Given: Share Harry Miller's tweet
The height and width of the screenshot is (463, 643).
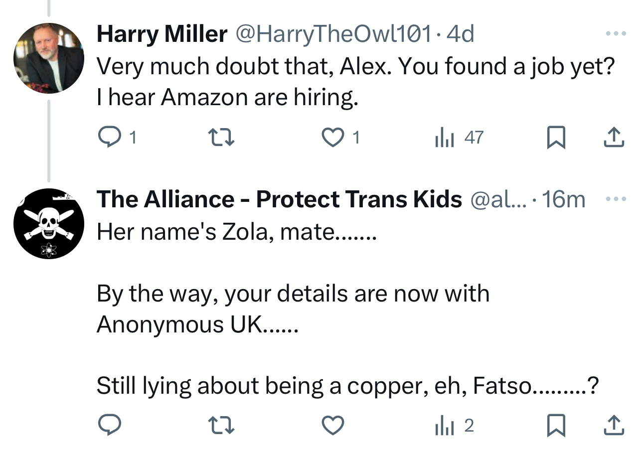Looking at the screenshot, I should click(x=614, y=137).
